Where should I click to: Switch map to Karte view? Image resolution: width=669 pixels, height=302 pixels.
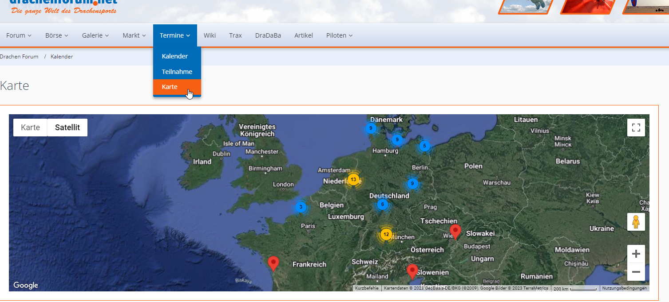point(30,128)
